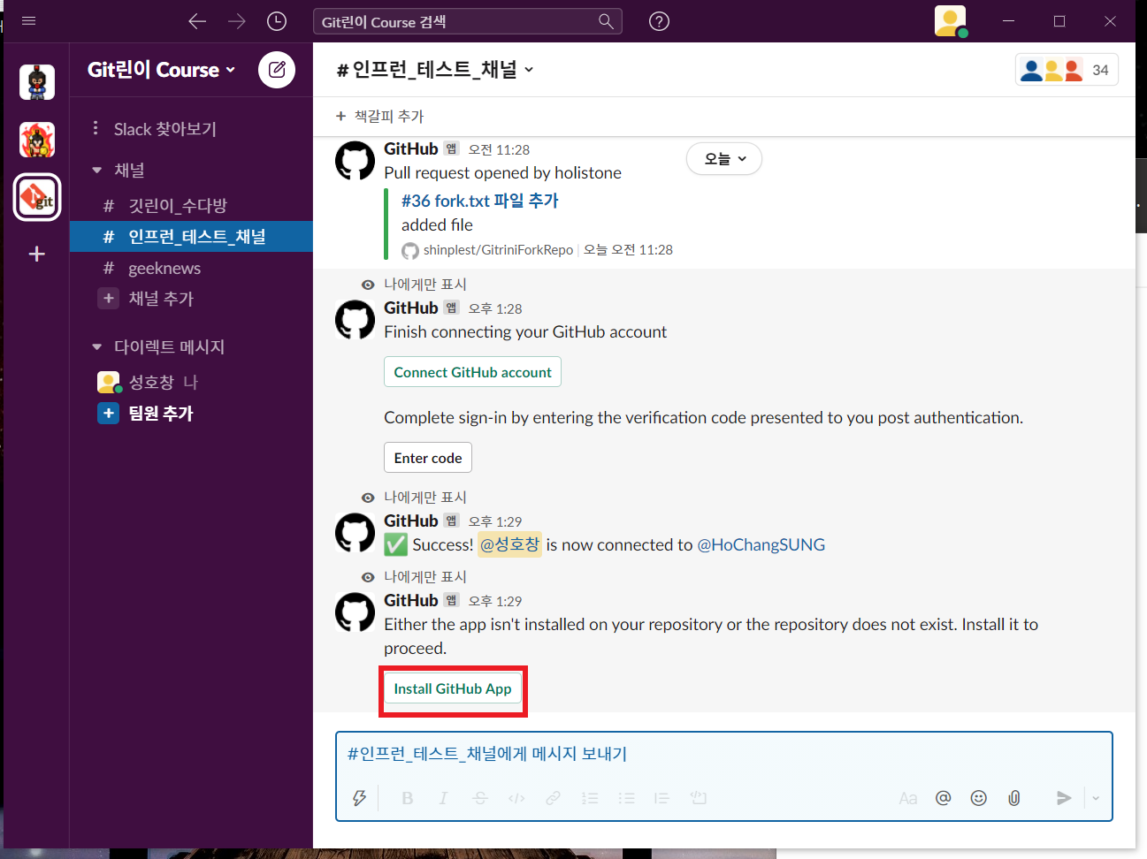The height and width of the screenshot is (859, 1147).
Task: Click the message input field
Action: (x=723, y=754)
